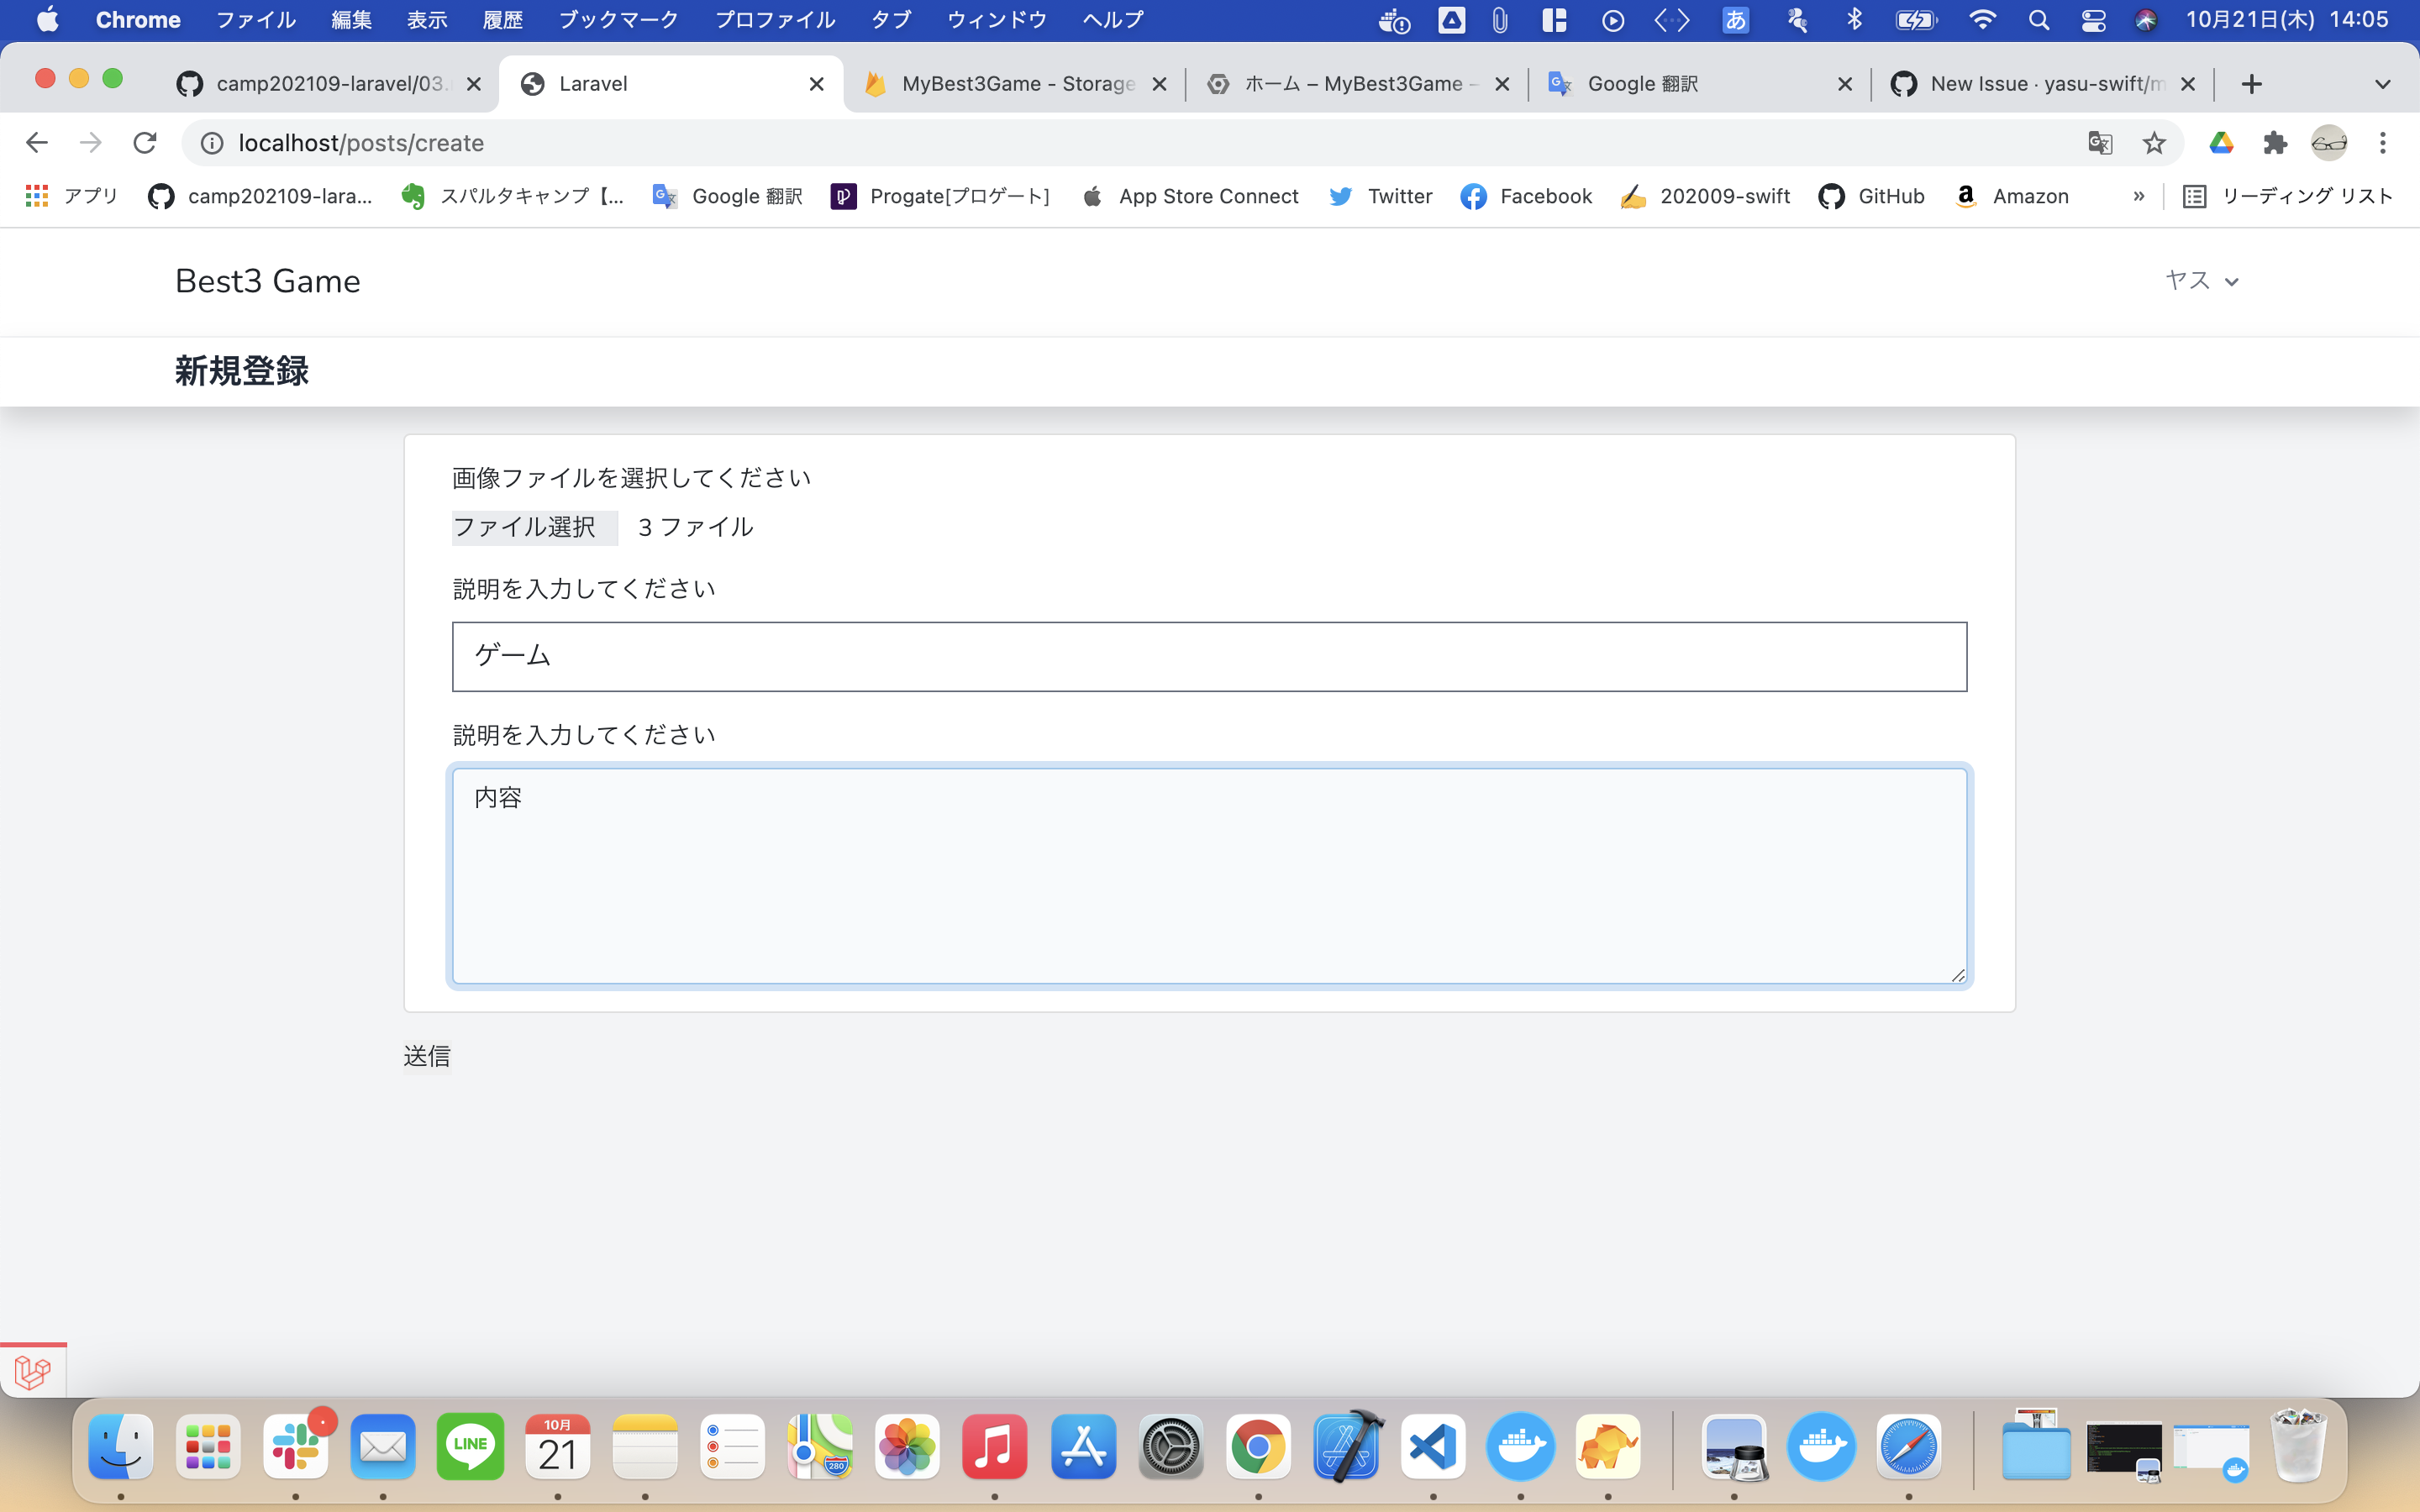Expand the tab search chevron
The width and height of the screenshot is (2420, 1512).
[2383, 84]
